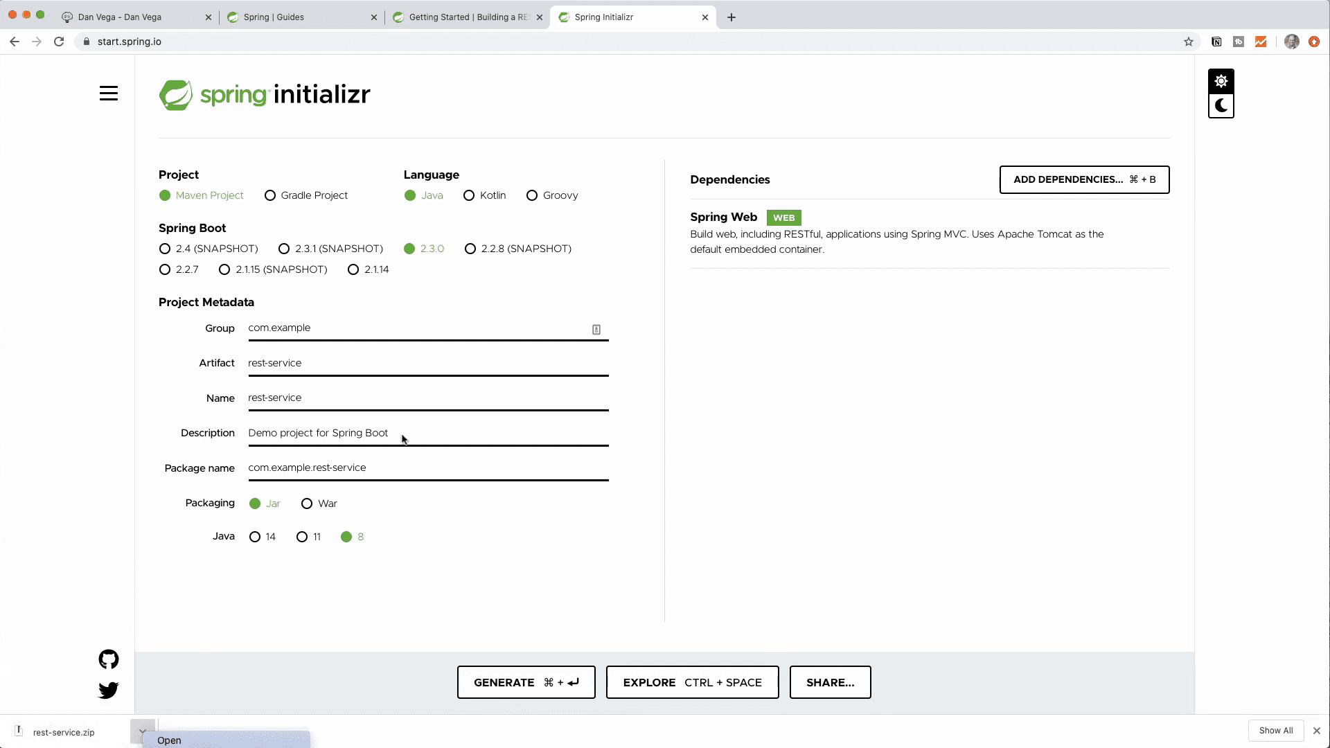
Task: Click the GENERATE button
Action: (x=526, y=682)
